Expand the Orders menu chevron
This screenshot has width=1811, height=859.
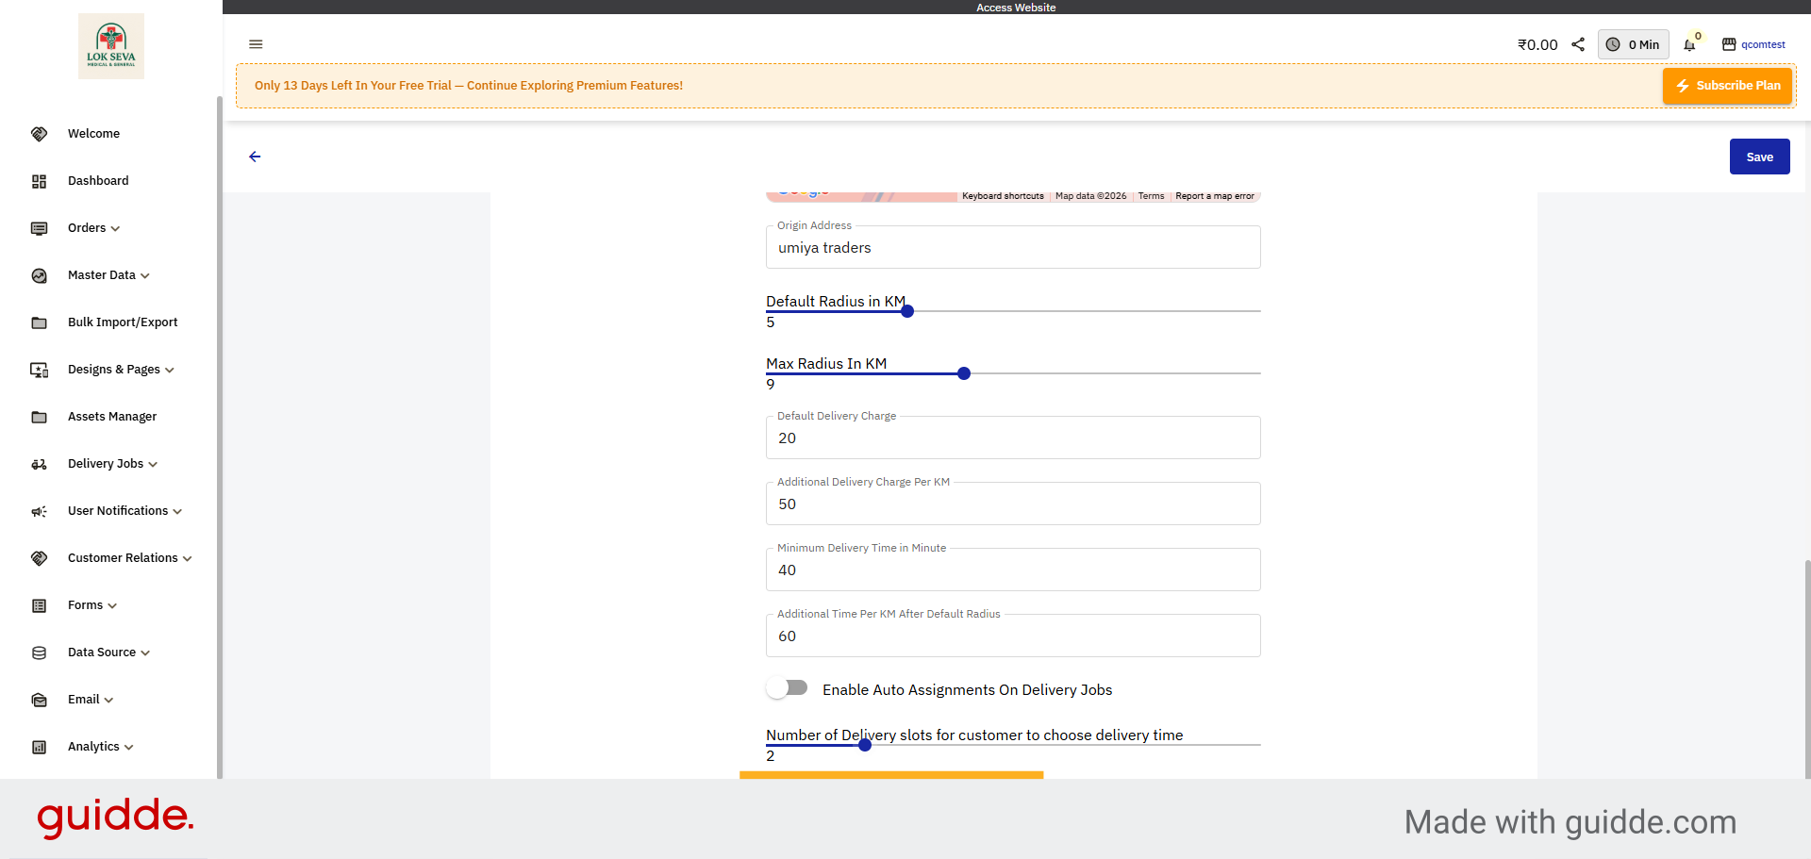[x=115, y=229]
